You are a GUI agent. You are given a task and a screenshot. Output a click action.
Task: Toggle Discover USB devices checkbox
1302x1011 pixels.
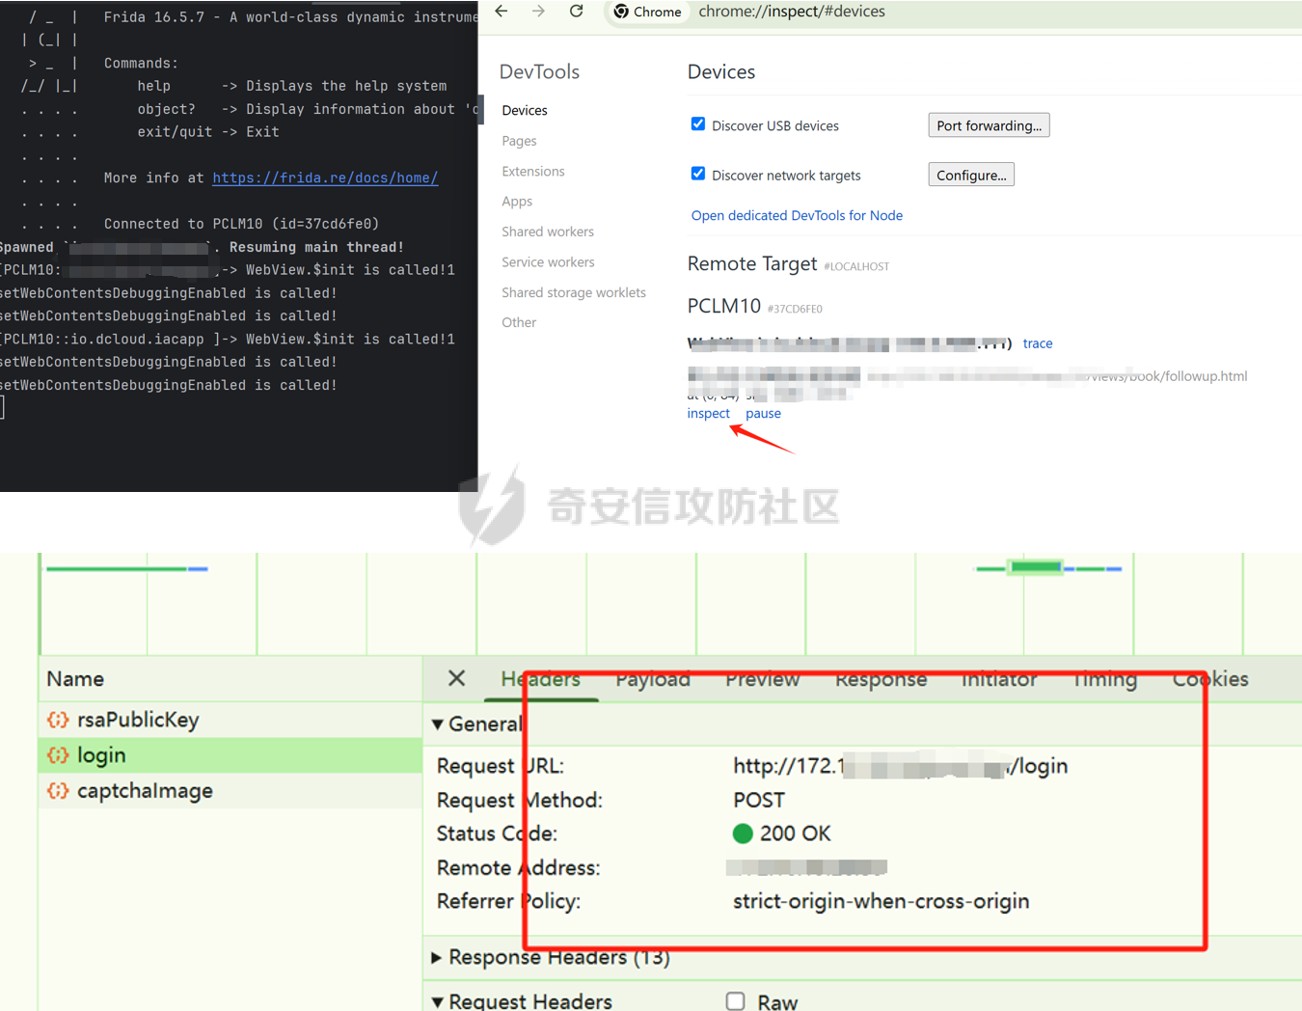[x=698, y=124]
